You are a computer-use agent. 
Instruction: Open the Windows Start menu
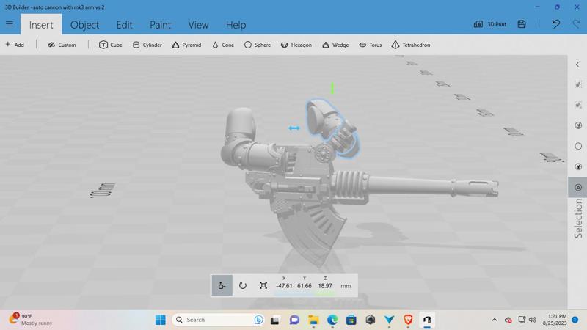161,320
